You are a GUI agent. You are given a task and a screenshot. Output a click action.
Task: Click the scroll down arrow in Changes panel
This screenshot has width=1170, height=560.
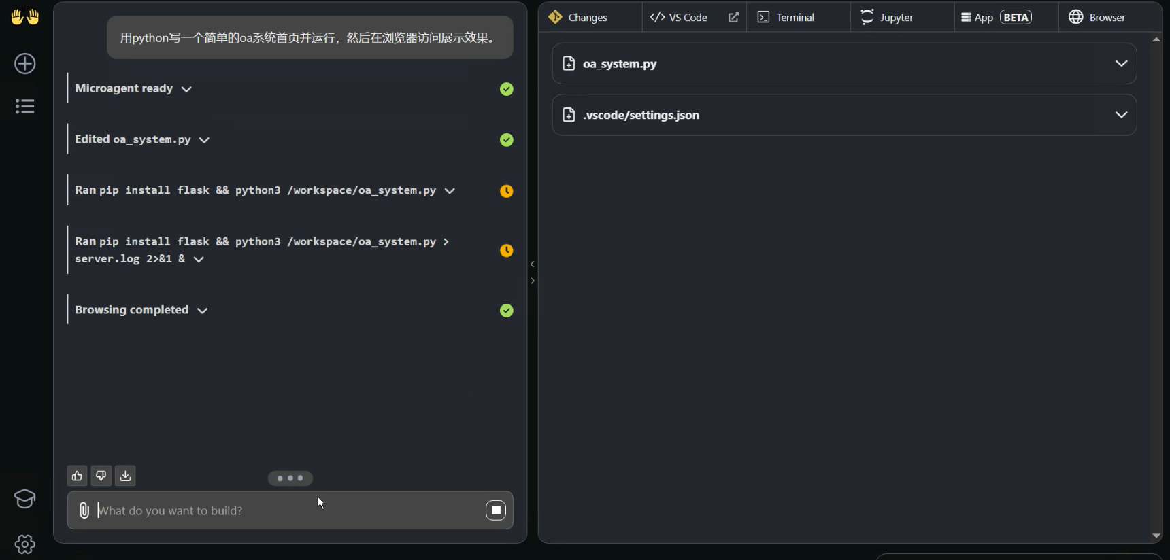[1156, 536]
